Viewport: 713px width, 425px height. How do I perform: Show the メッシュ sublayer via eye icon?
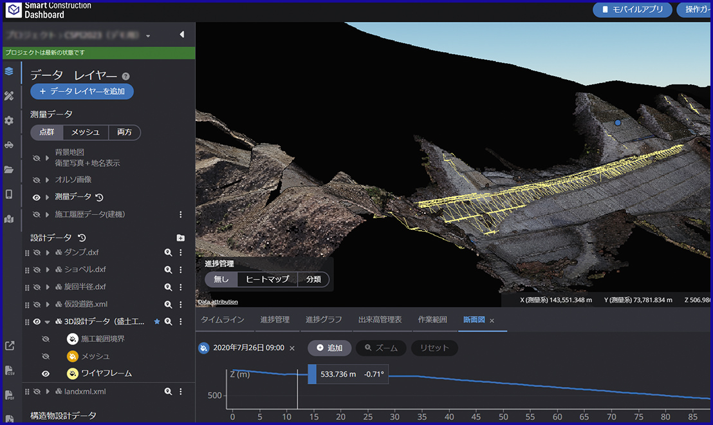tap(46, 356)
